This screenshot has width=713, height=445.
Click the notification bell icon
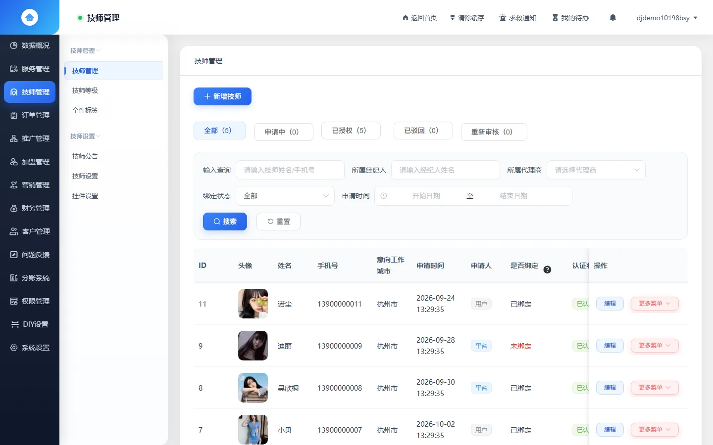click(x=613, y=18)
